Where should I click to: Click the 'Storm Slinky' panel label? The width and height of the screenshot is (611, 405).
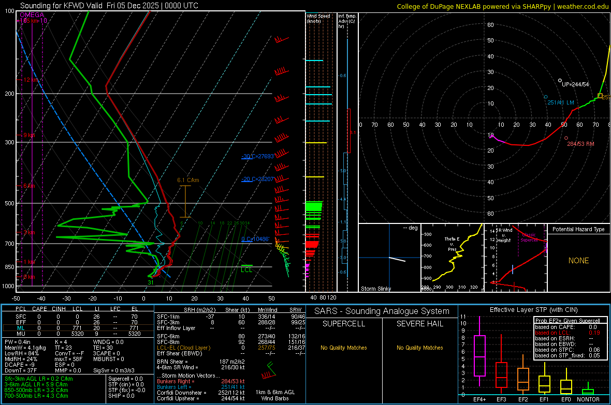[x=375, y=289]
